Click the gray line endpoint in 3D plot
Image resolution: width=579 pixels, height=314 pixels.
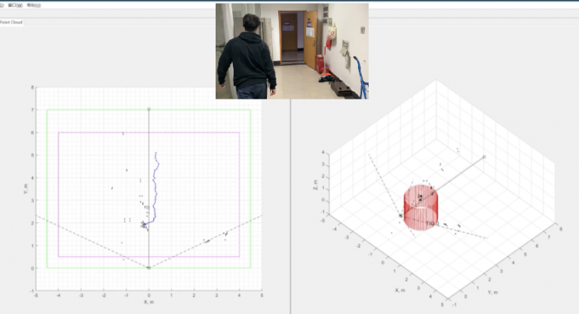[x=484, y=157]
